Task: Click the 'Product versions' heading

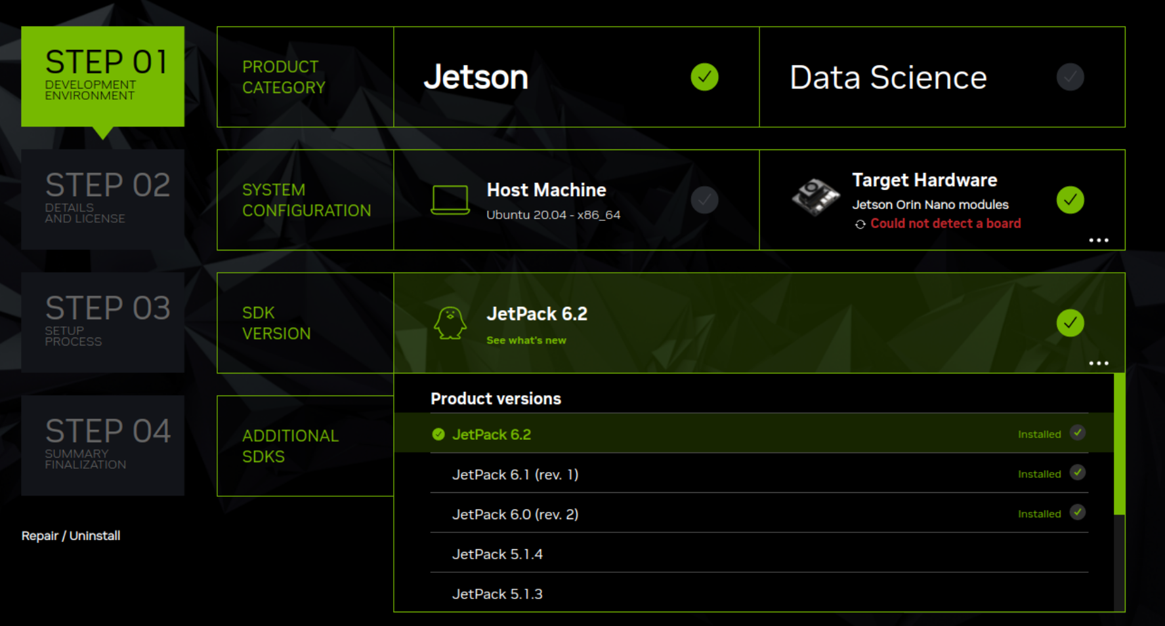Action: (x=496, y=399)
